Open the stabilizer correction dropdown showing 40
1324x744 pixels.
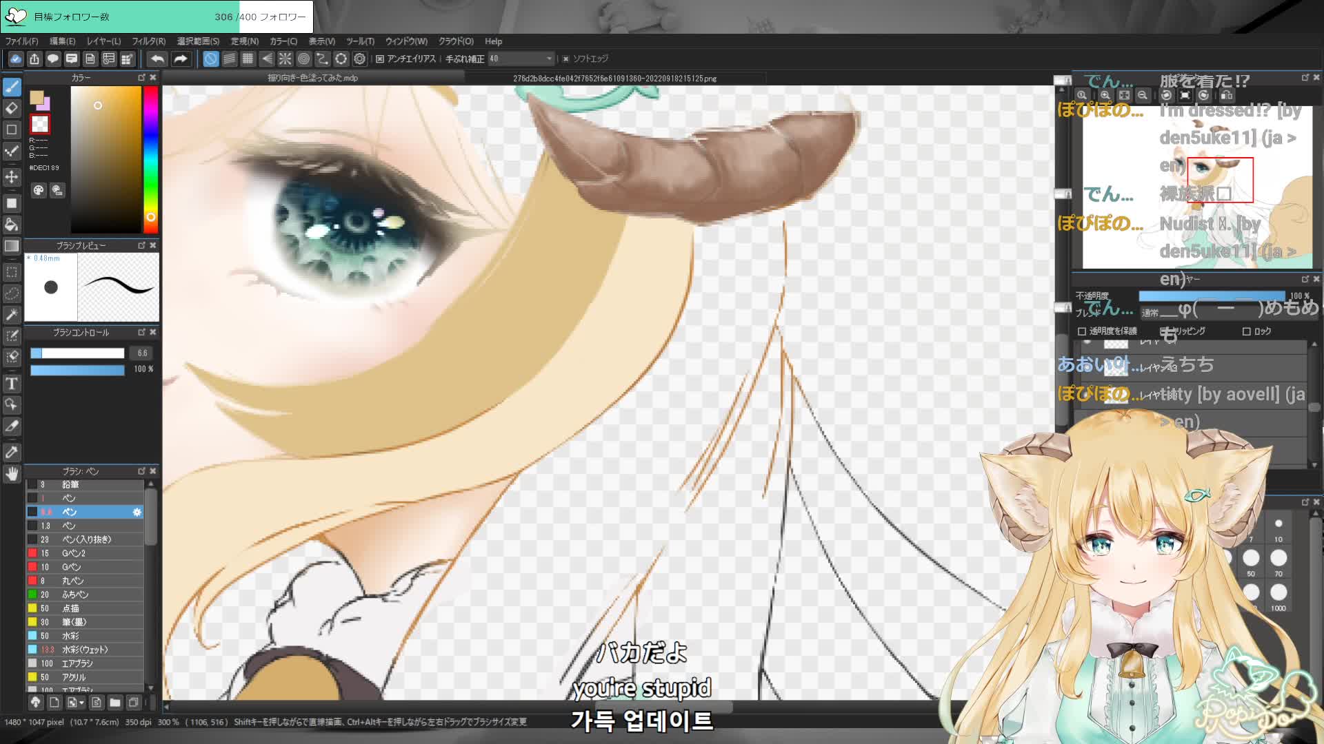pyautogui.click(x=521, y=59)
